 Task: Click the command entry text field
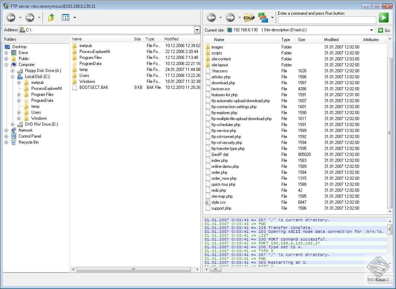point(327,20)
